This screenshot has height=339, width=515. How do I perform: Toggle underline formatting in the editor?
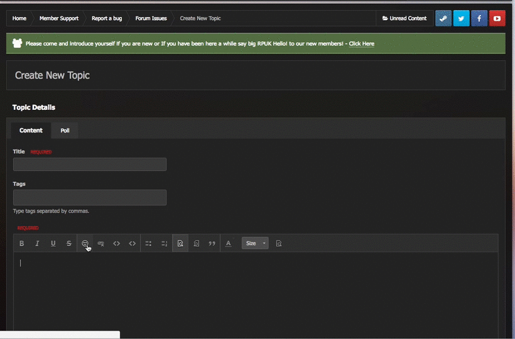click(x=53, y=243)
